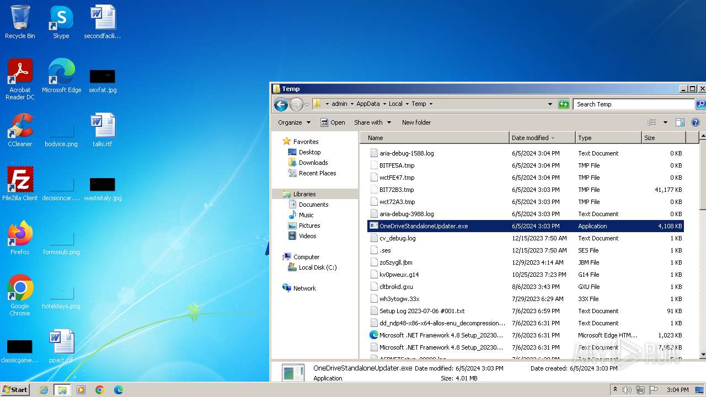
Task: Show hidden system tray icons
Action: 615,390
